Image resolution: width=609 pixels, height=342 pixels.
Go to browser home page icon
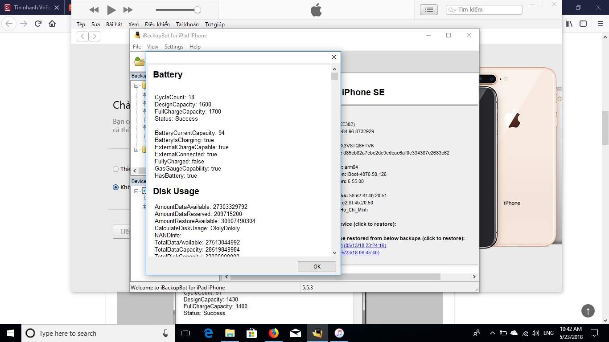click(52, 24)
